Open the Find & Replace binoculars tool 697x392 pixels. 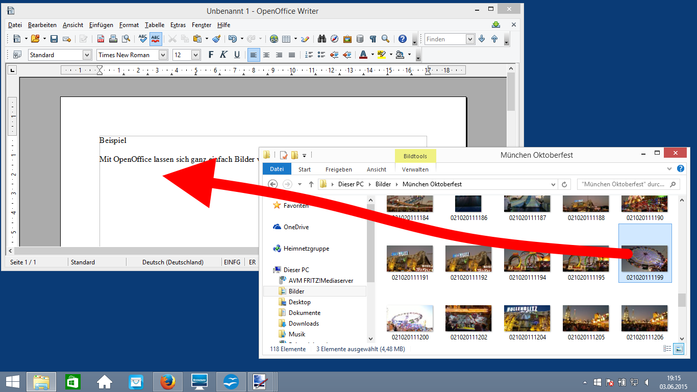322,39
